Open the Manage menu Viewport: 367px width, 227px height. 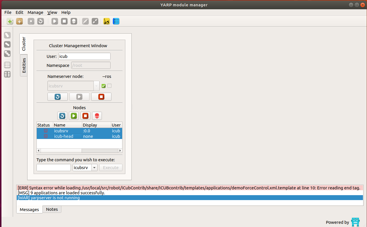pyautogui.click(x=35, y=12)
